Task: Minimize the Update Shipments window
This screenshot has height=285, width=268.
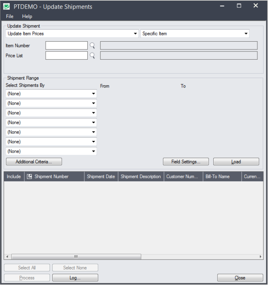Action: [222, 6]
